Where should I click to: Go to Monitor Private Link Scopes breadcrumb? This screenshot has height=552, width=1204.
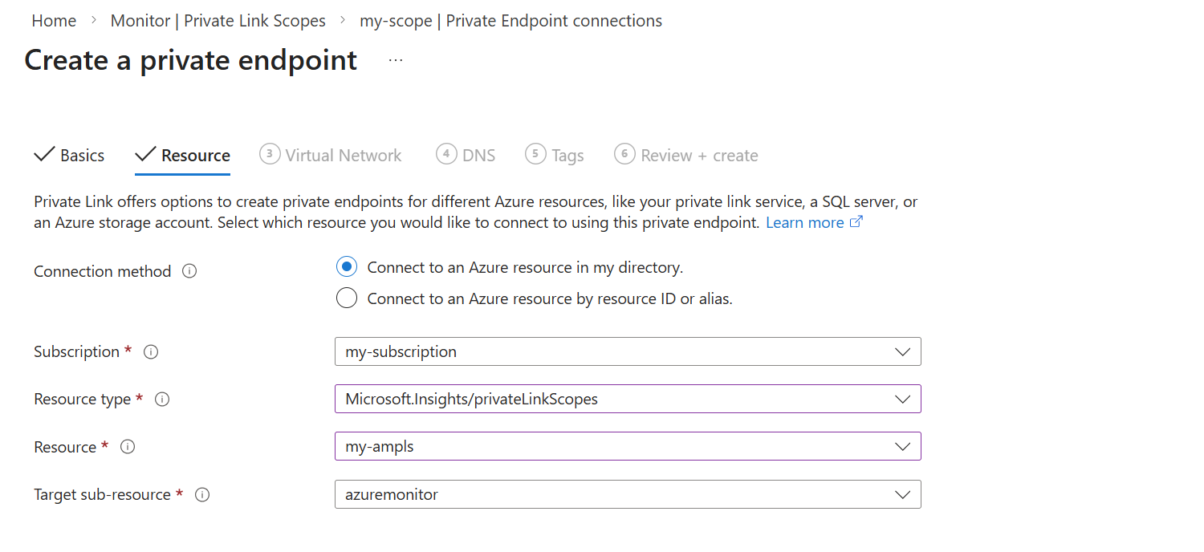point(218,21)
